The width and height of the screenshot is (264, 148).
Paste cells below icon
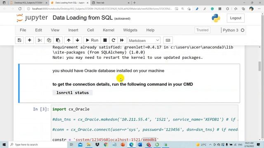(x=58, y=40)
